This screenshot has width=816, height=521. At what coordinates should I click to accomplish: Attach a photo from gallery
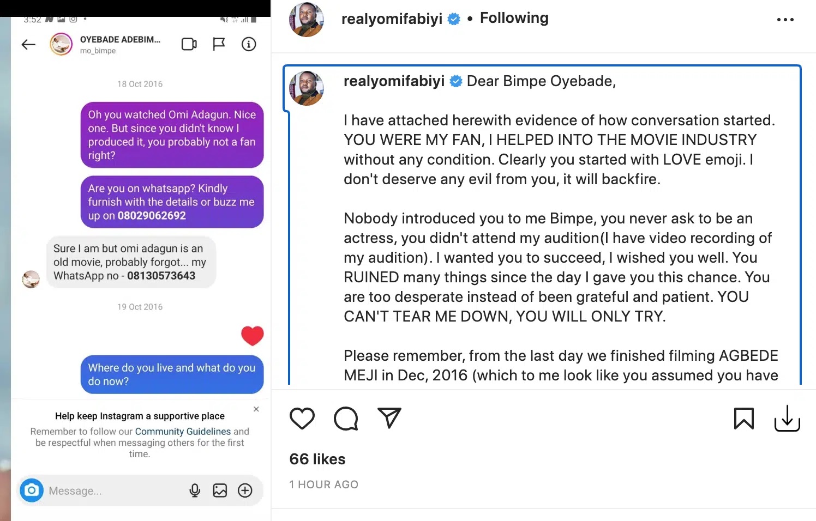click(x=220, y=490)
